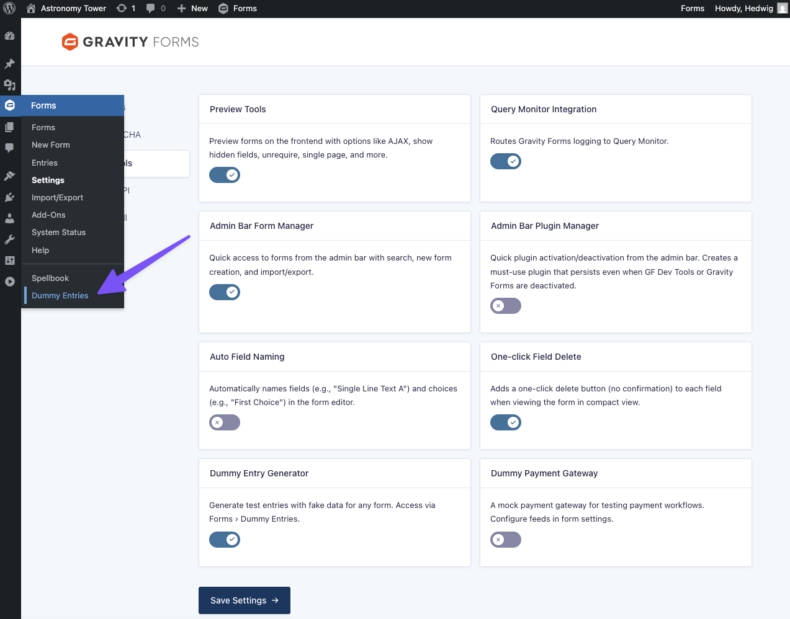Open Import/Export from Forms submenu
This screenshot has width=790, height=619.
(x=57, y=197)
